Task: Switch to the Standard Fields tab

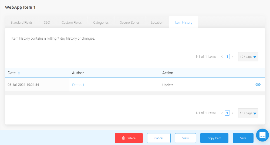Action: 22,22
